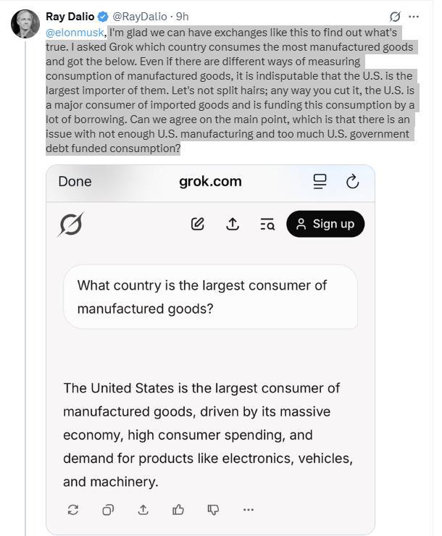Click the 9h post timestamp
The height and width of the screenshot is (536, 442).
tap(183, 16)
